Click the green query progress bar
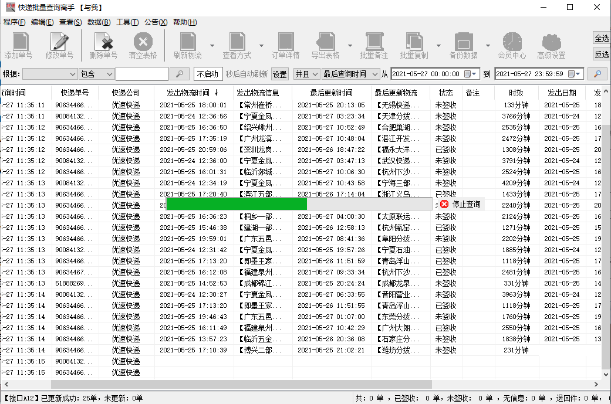 (x=235, y=204)
